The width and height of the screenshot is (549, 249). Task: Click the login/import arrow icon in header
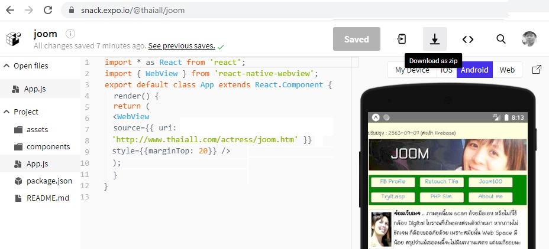pos(402,39)
